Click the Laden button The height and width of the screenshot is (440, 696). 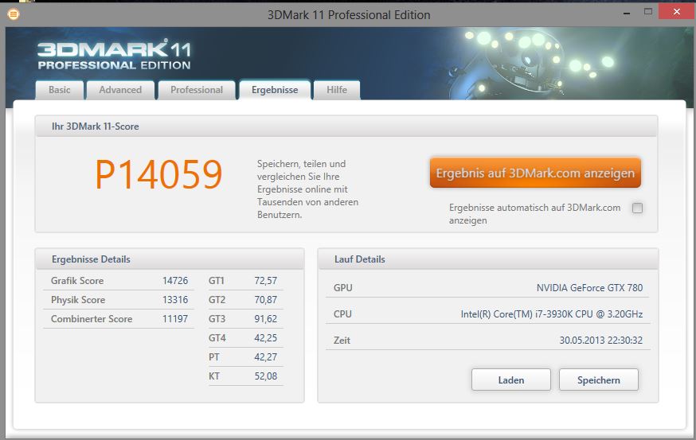point(511,380)
